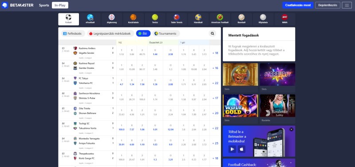Click the Bejelentkezés login button
Screen dimensions: 355x167
(x=327, y=5)
